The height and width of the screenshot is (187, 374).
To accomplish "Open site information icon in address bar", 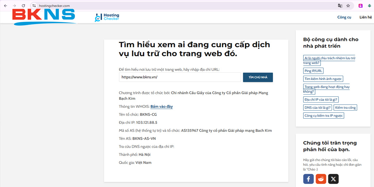I will 34,6.
